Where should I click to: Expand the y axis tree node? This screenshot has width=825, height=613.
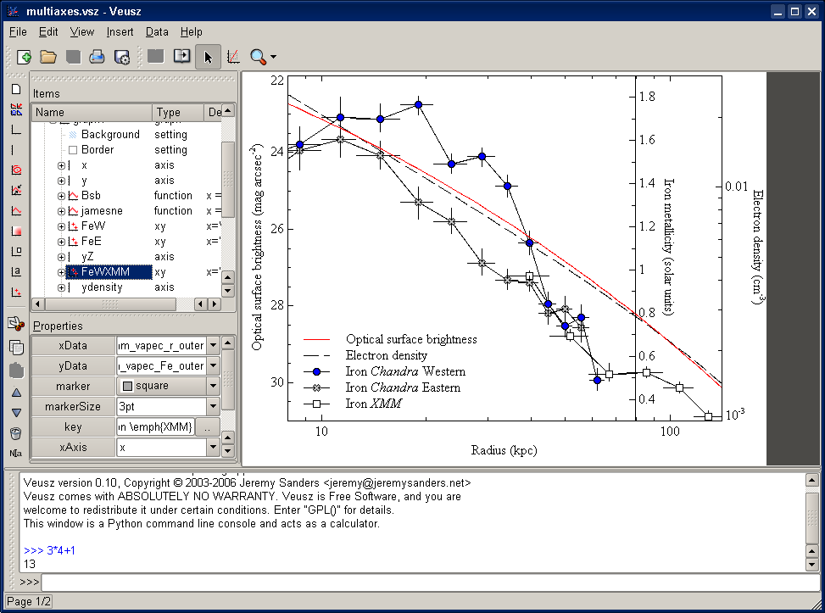[62, 181]
